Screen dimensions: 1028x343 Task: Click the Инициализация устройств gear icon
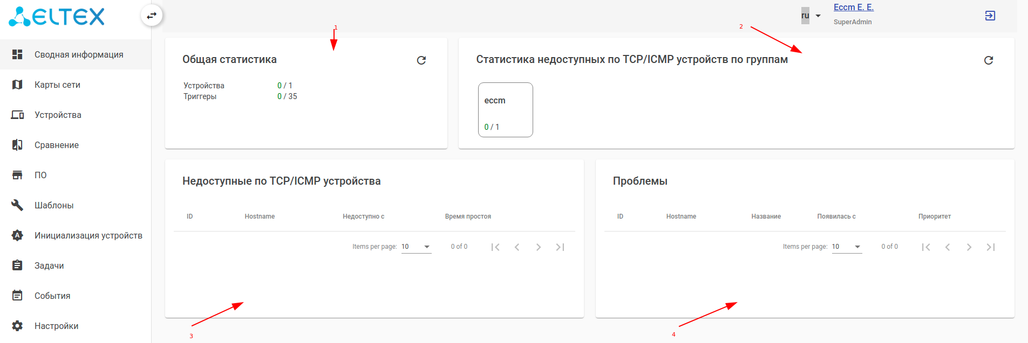17,235
